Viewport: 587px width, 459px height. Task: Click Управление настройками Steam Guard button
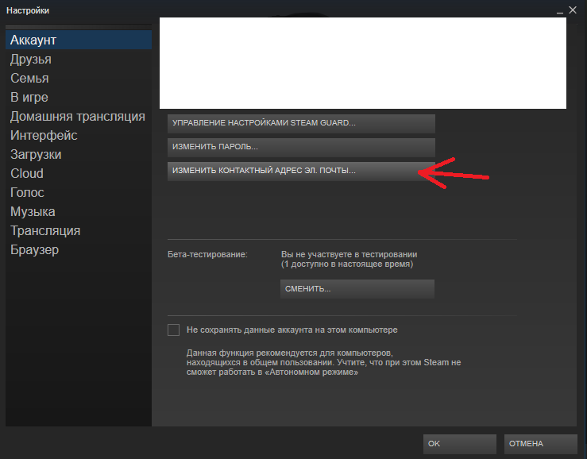(301, 124)
